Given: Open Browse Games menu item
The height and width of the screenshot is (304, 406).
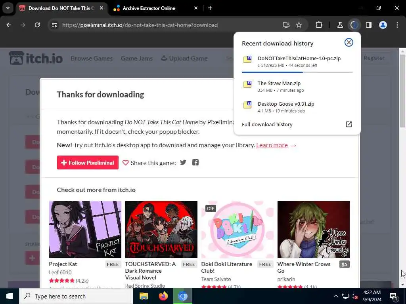Looking at the screenshot, I should [92, 59].
